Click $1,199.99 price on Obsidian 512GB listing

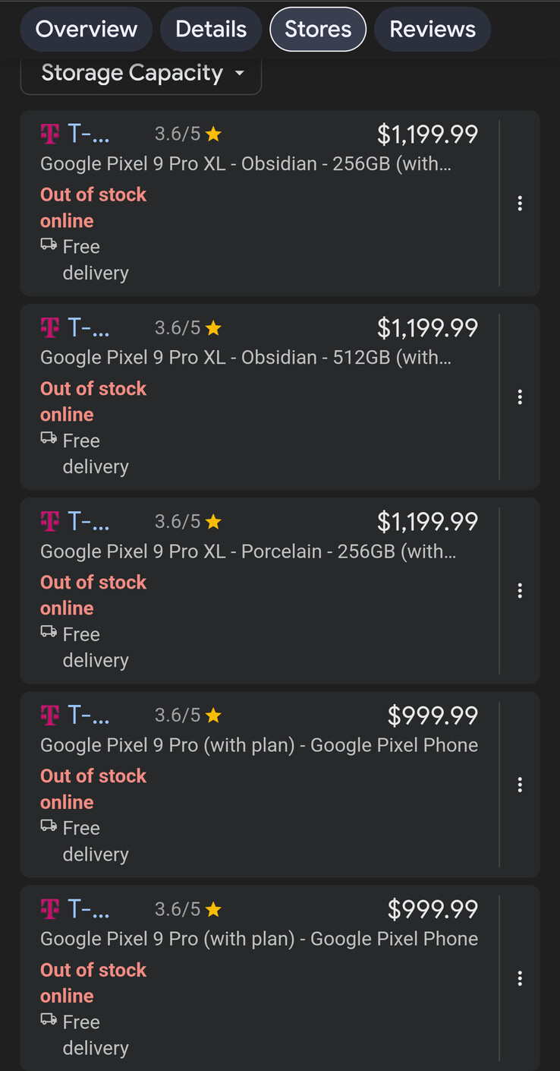pyautogui.click(x=427, y=328)
